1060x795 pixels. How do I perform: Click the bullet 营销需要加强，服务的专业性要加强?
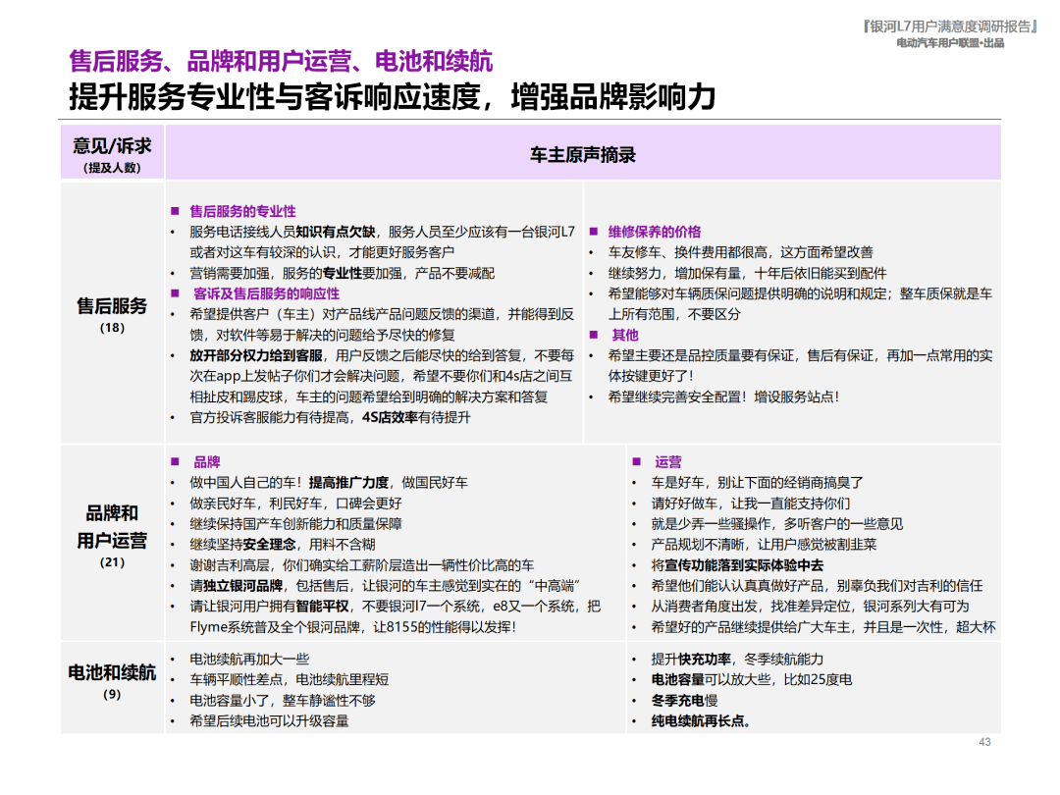point(343,273)
